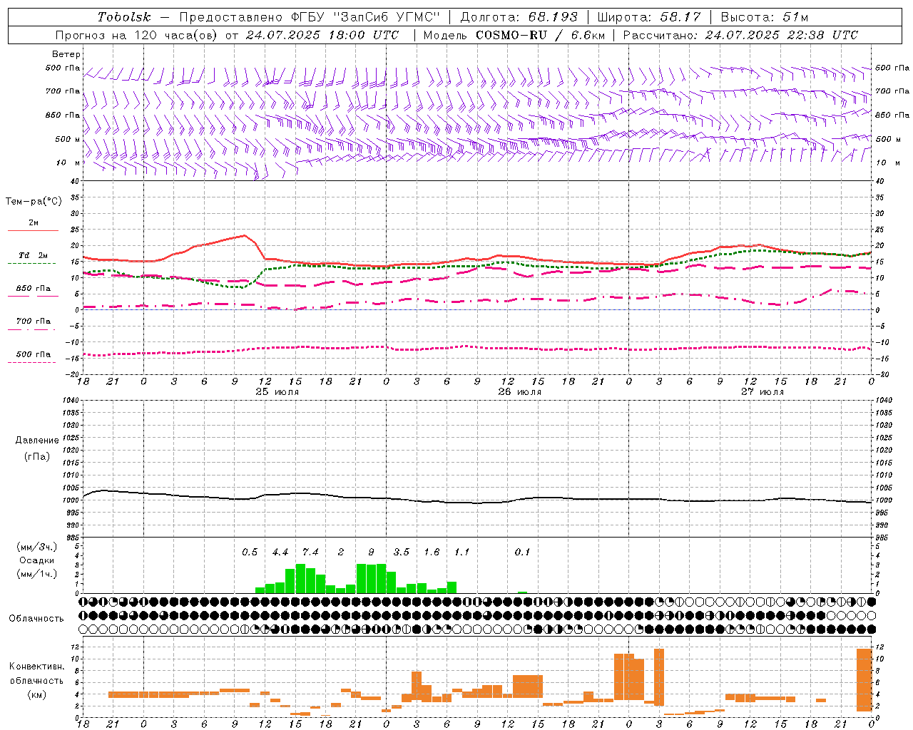Click the '(мм/3ч.)' precipitation unit label
This screenshot has height=730, width=913.
pos(37,547)
